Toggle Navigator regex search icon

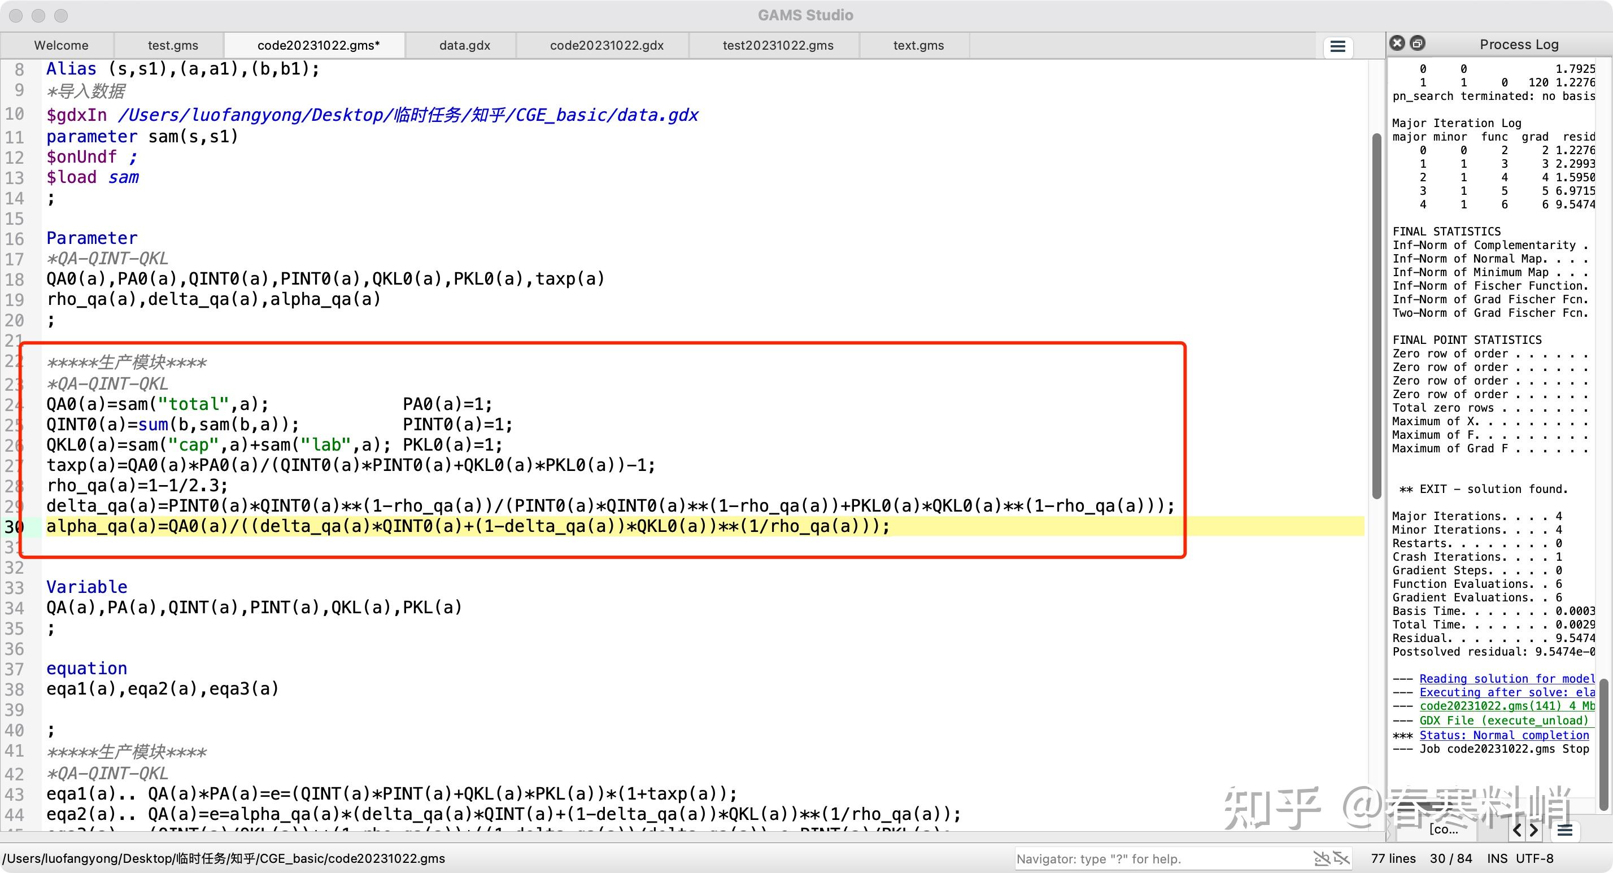(1321, 858)
